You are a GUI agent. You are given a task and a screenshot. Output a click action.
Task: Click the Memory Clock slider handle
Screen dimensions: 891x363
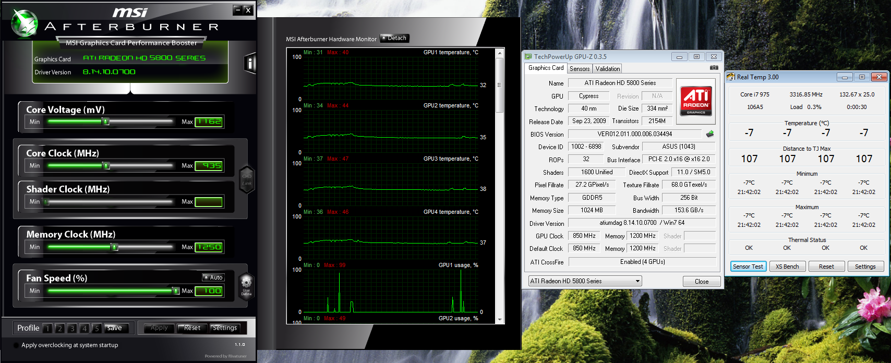[x=114, y=247]
